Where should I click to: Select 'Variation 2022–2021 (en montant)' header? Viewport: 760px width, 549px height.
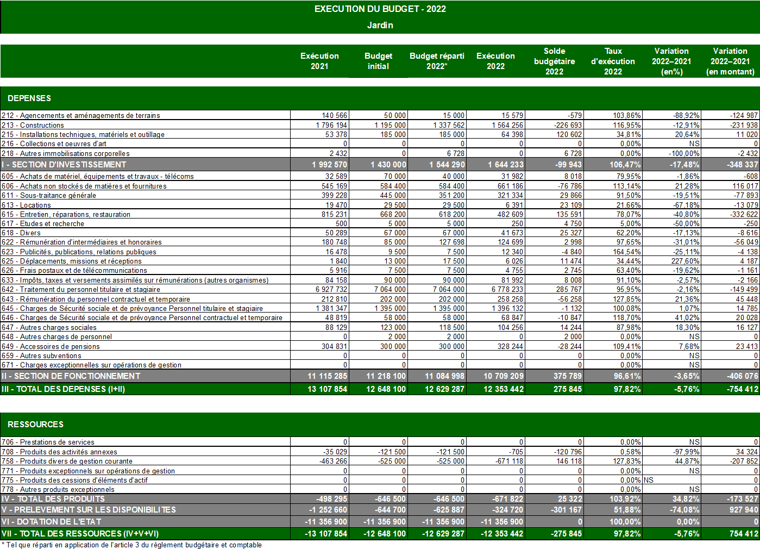click(730, 61)
